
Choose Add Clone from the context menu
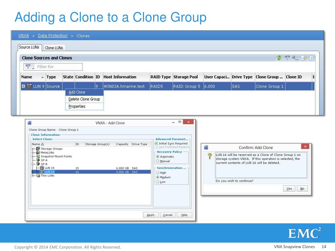84,92
